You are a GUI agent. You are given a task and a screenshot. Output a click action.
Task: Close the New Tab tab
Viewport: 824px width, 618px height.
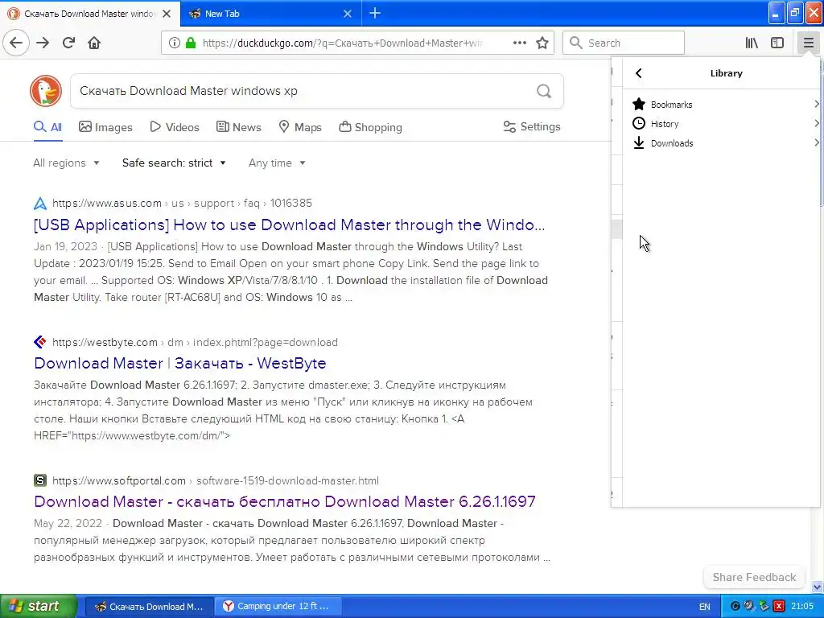(x=348, y=14)
